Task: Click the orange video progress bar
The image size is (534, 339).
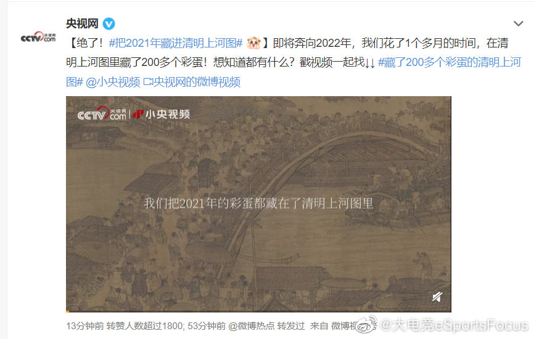Action: point(67,311)
